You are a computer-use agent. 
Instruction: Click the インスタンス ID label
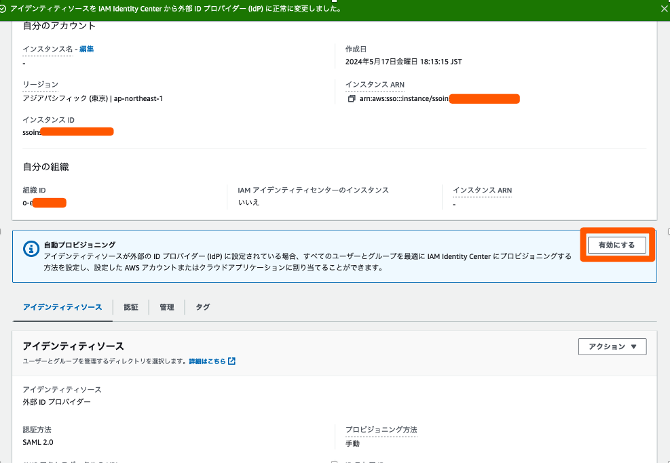click(48, 120)
